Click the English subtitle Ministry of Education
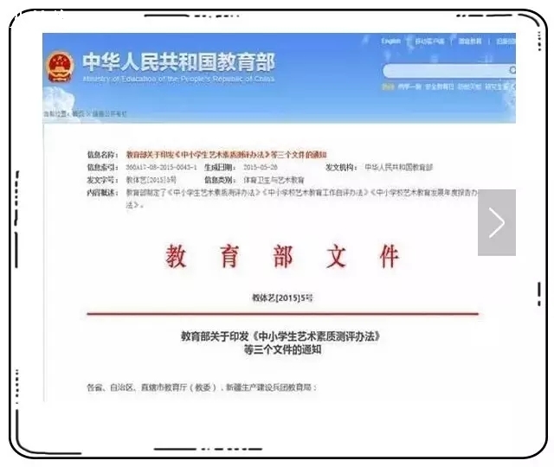554x467 pixels. [178, 79]
